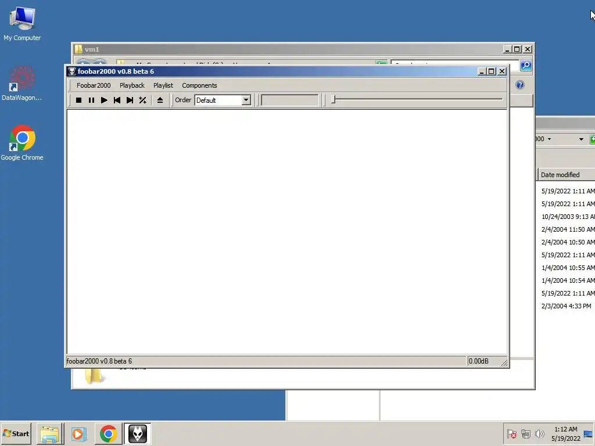Image resolution: width=595 pixels, height=446 pixels.
Task: Select the row dated 2/4/2004 11:50 AM
Action: 568,229
